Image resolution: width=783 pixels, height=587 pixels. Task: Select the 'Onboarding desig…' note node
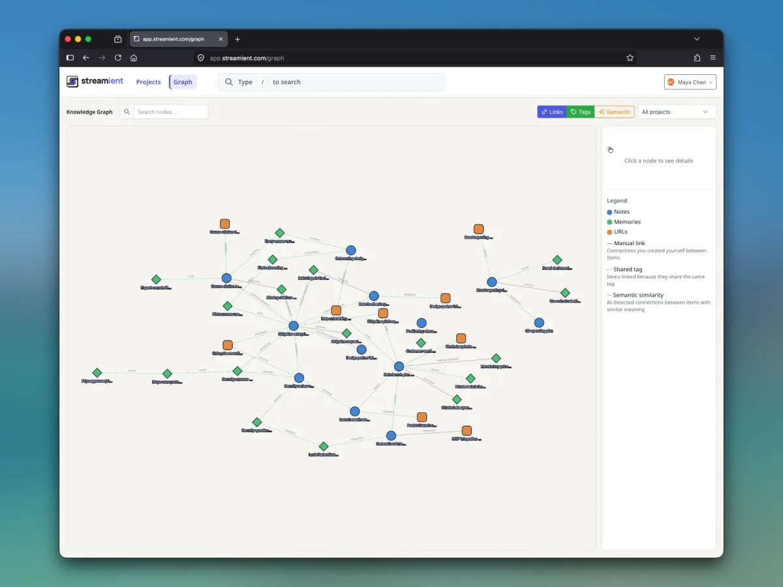pos(351,250)
